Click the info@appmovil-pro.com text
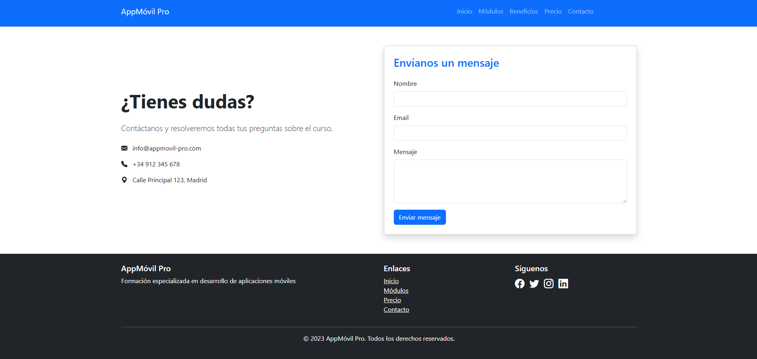 pos(167,148)
